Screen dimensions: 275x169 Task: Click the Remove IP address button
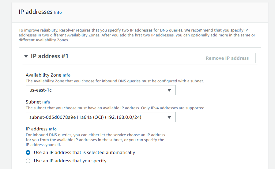(227, 58)
